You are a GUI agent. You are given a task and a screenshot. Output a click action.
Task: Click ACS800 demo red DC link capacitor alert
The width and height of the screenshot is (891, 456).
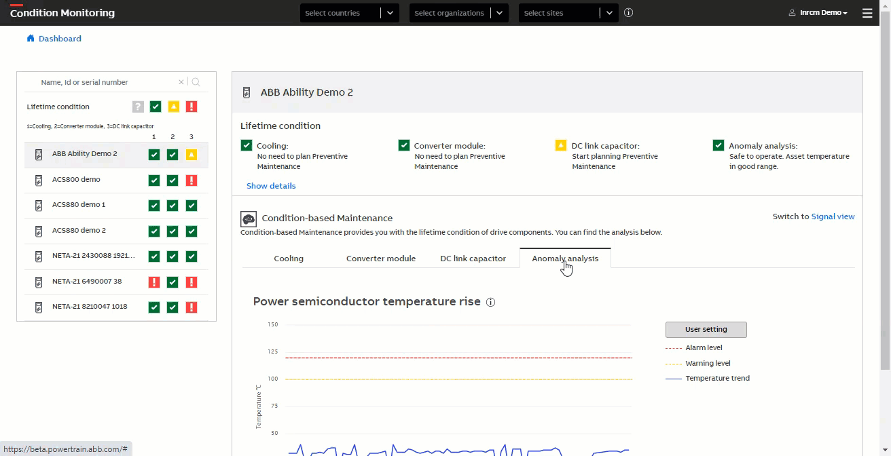[192, 180]
